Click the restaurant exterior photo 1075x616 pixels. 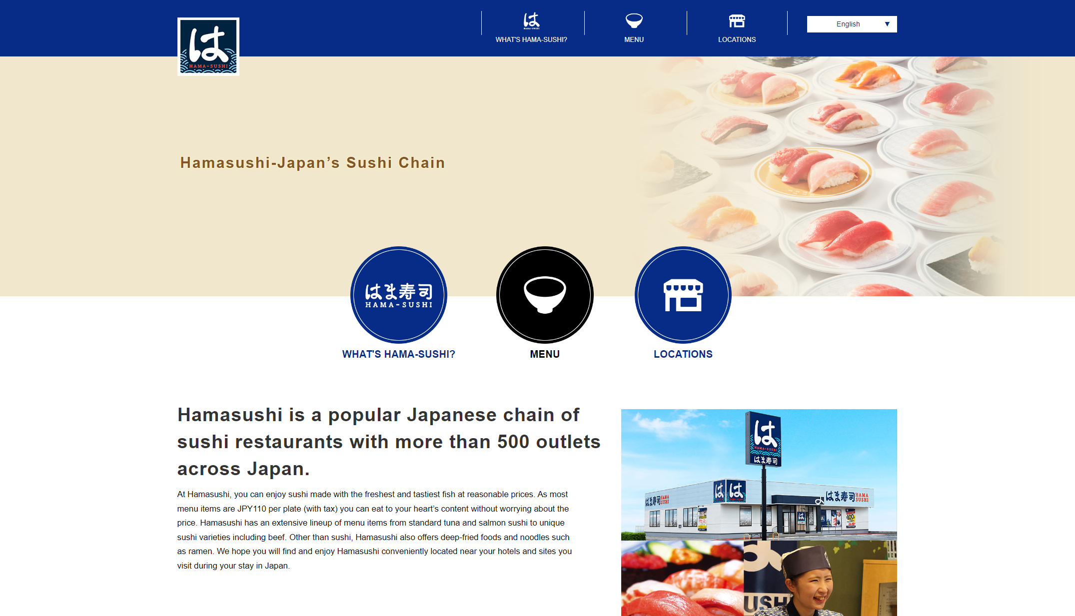(x=759, y=475)
